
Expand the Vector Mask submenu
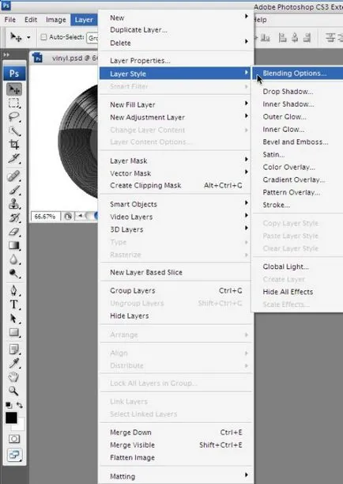click(x=176, y=173)
